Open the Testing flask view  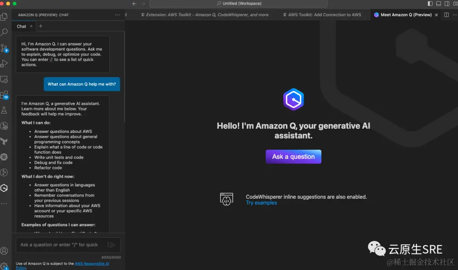coord(4,110)
